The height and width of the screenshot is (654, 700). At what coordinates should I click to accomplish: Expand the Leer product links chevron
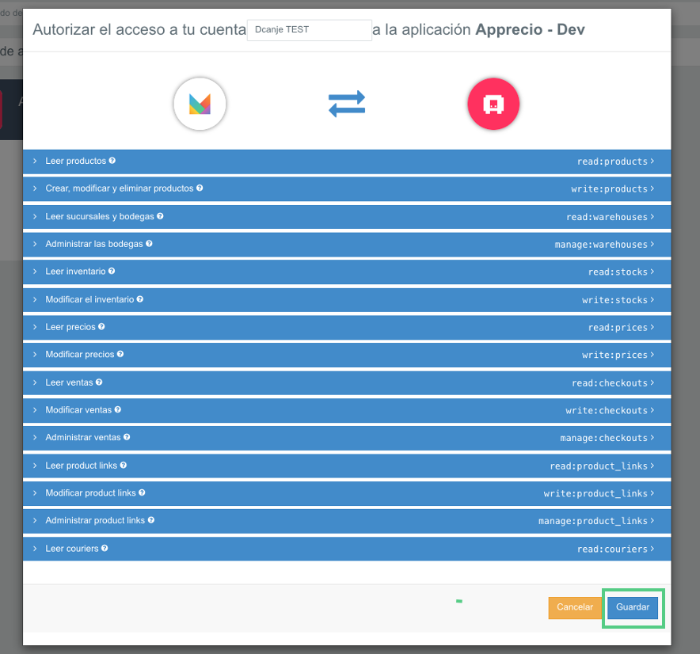pyautogui.click(x=35, y=466)
